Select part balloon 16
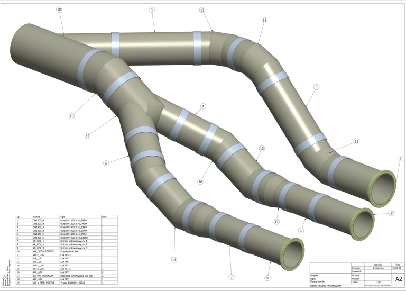 [200, 181]
